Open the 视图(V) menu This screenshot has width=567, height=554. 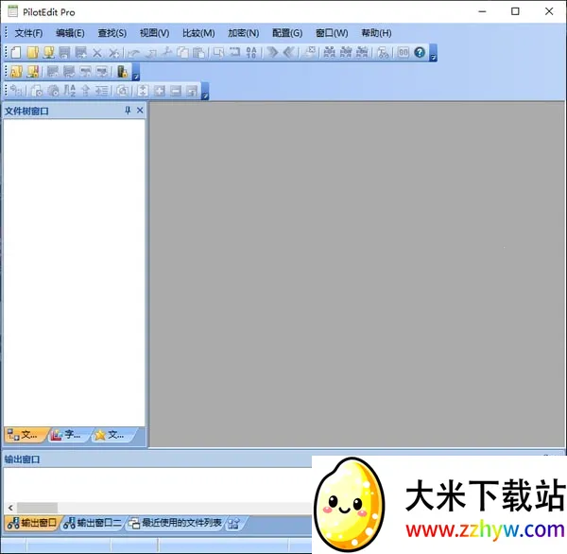point(154,33)
